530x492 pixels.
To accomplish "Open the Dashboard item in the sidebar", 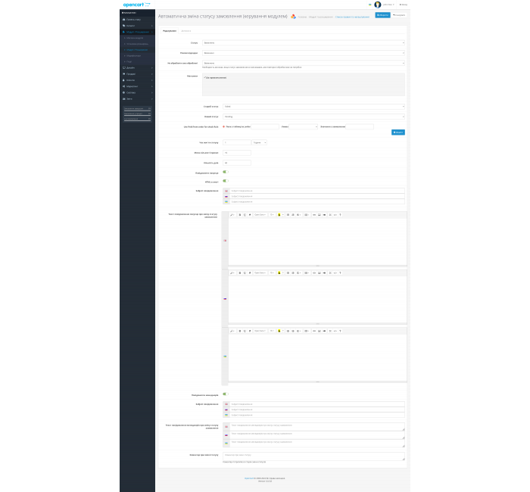I will 137,20.
